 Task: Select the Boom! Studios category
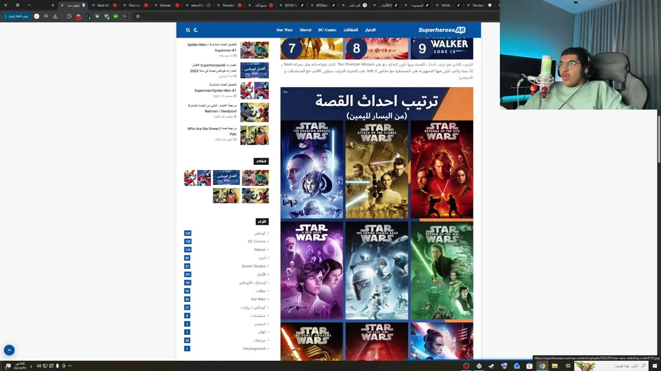pyautogui.click(x=254, y=266)
